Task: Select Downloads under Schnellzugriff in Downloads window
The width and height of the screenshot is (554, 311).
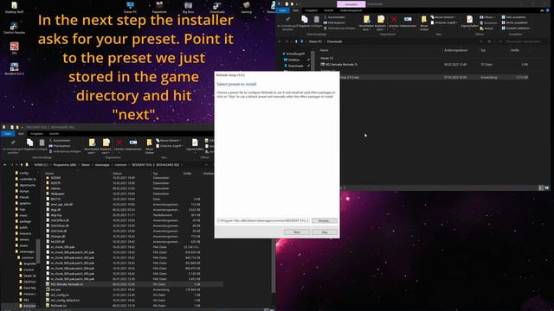Action: tap(295, 66)
